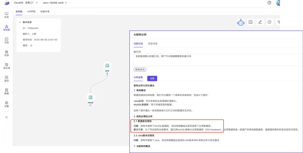This screenshot has width=303, height=153.
Task: Open the user avatar menu
Action: click(x=278, y=3)
